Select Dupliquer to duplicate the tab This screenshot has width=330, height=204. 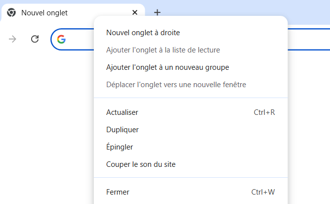[122, 130]
